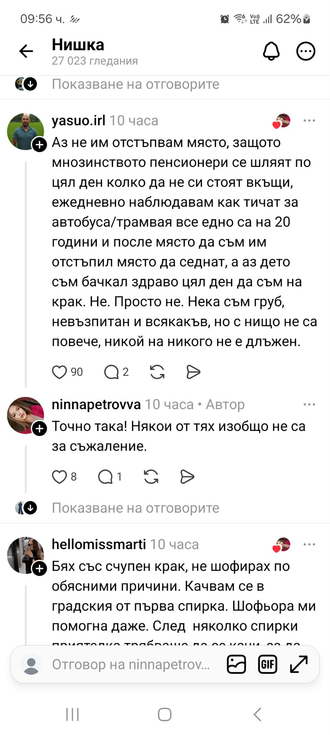
Task: Share yasuo.irl's comment via send icon
Action: point(193,372)
